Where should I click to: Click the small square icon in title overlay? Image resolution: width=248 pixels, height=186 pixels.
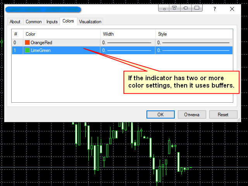(164, 8)
